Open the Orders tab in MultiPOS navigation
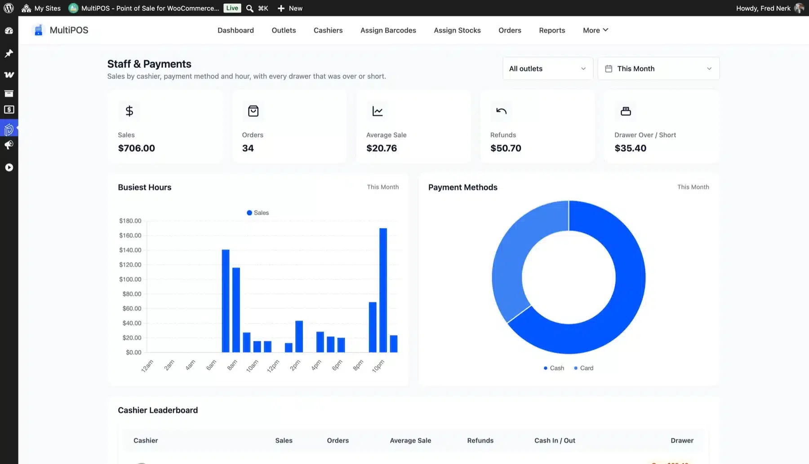 click(510, 30)
